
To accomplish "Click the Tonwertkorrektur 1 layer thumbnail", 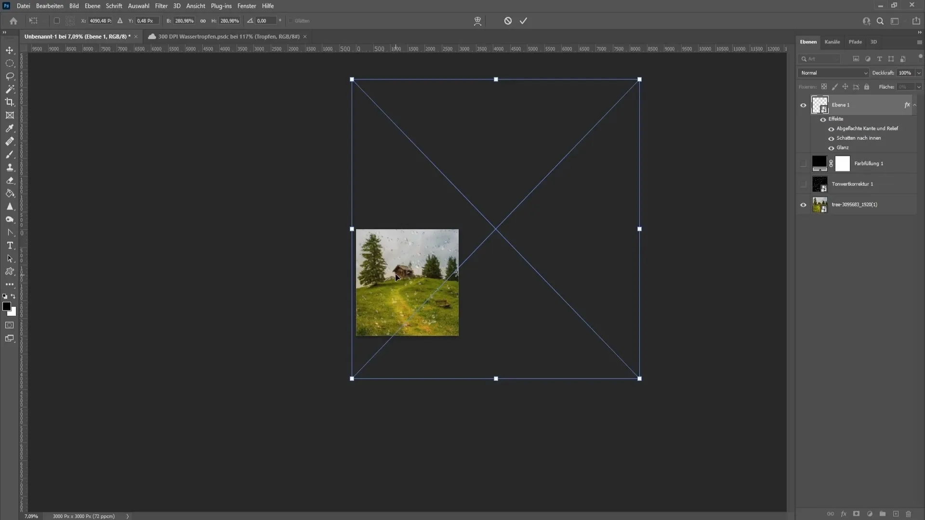I will pos(819,183).
